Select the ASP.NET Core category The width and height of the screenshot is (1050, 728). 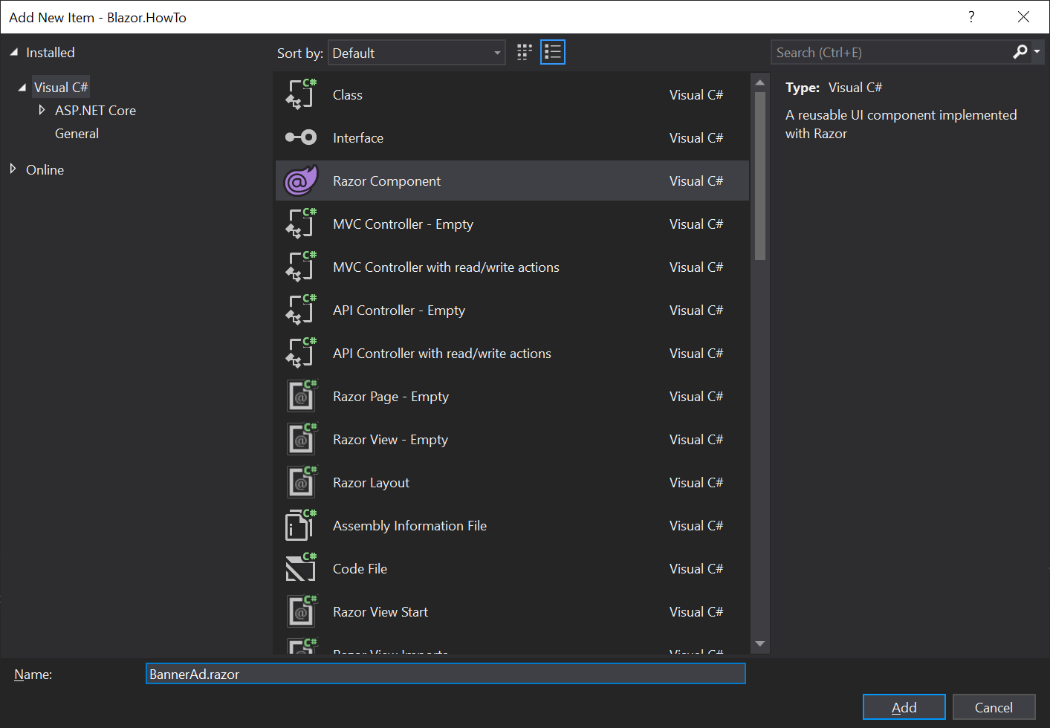coord(95,110)
